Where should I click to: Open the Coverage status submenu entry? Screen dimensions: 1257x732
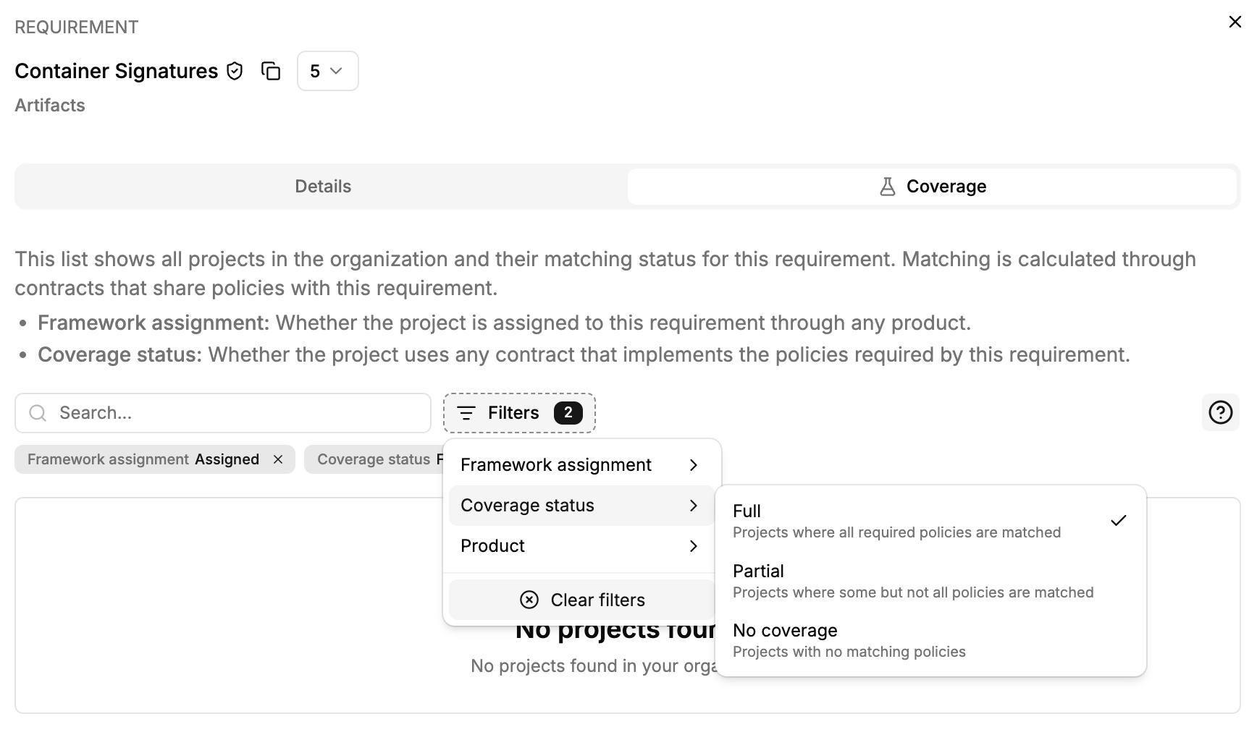pos(579,505)
